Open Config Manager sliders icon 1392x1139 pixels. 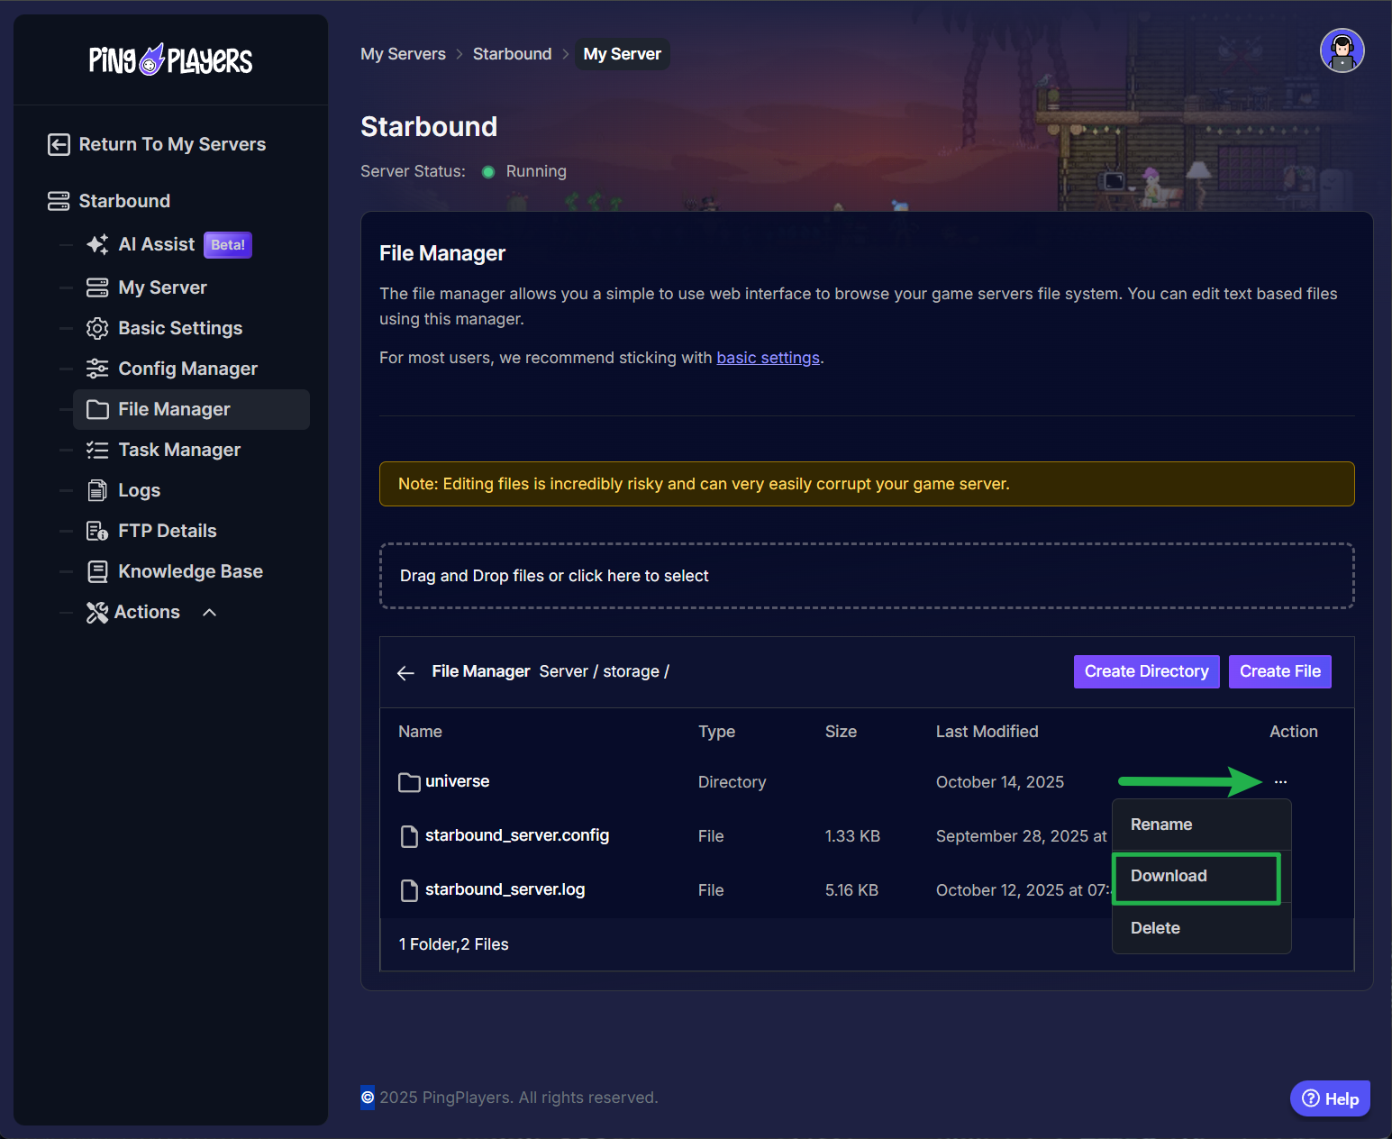pos(97,369)
